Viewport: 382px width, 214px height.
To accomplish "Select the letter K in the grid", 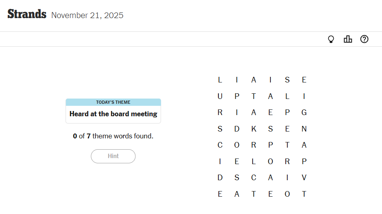I will pyautogui.click(x=254, y=129).
